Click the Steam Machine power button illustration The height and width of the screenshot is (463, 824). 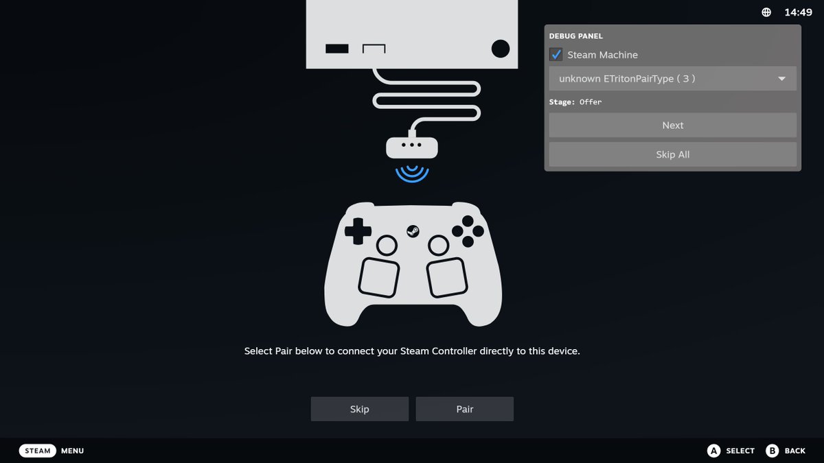[x=501, y=49]
